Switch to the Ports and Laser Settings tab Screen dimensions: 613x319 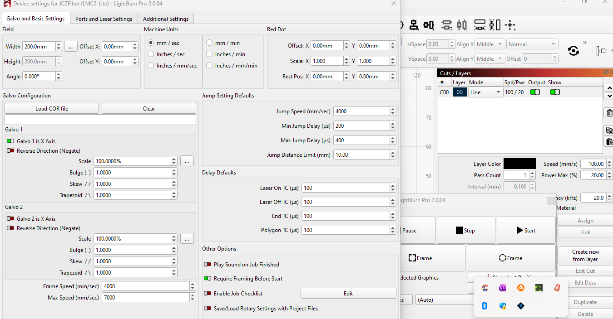[x=104, y=19]
